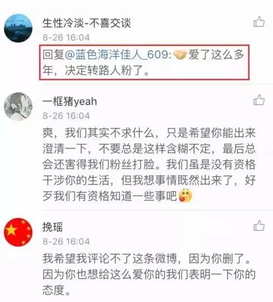This screenshot has width=273, height=302.
Task: Click the timestamp below 挽瑶
Action: [66, 241]
